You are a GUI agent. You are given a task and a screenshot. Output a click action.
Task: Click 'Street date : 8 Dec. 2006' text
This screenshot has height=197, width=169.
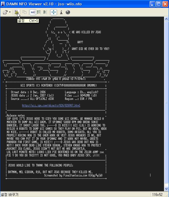pos(28,92)
